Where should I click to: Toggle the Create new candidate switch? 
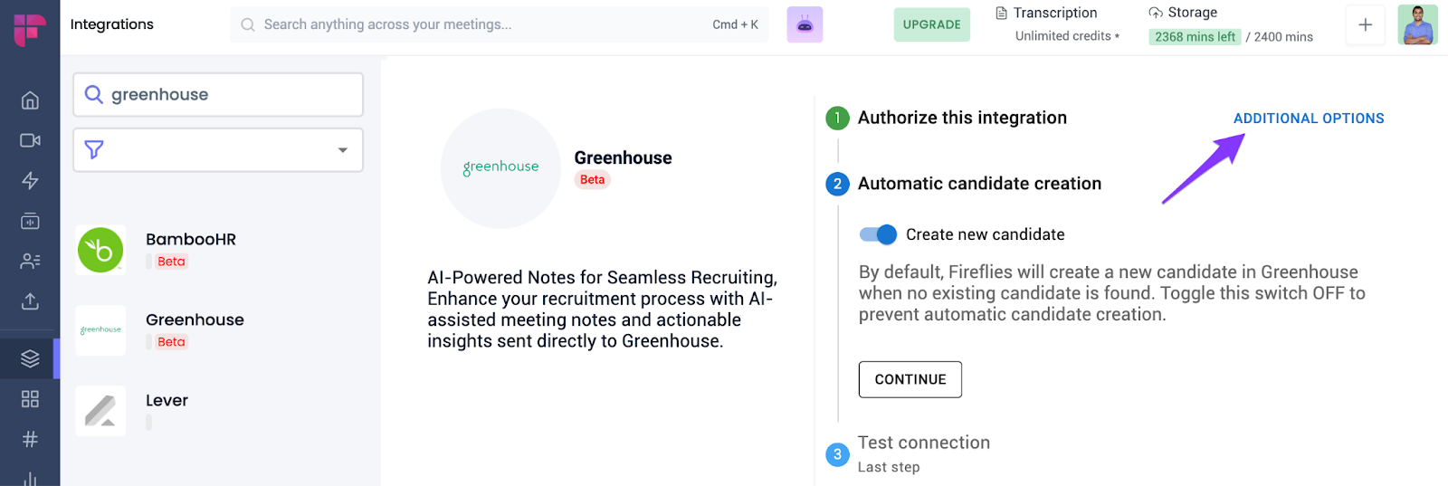point(877,234)
